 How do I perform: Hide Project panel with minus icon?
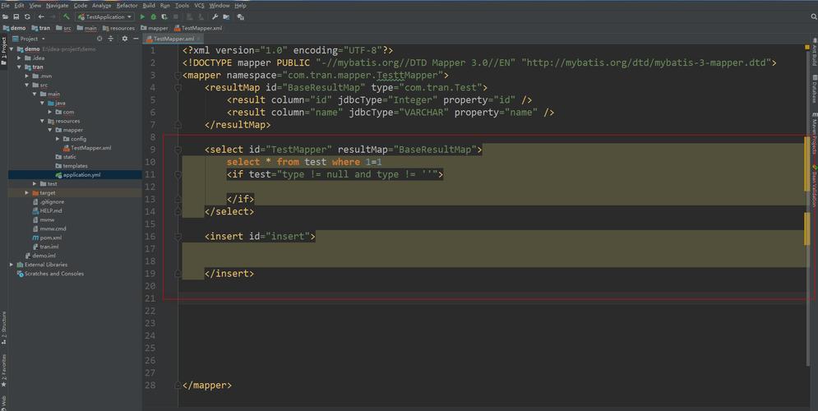[136, 39]
